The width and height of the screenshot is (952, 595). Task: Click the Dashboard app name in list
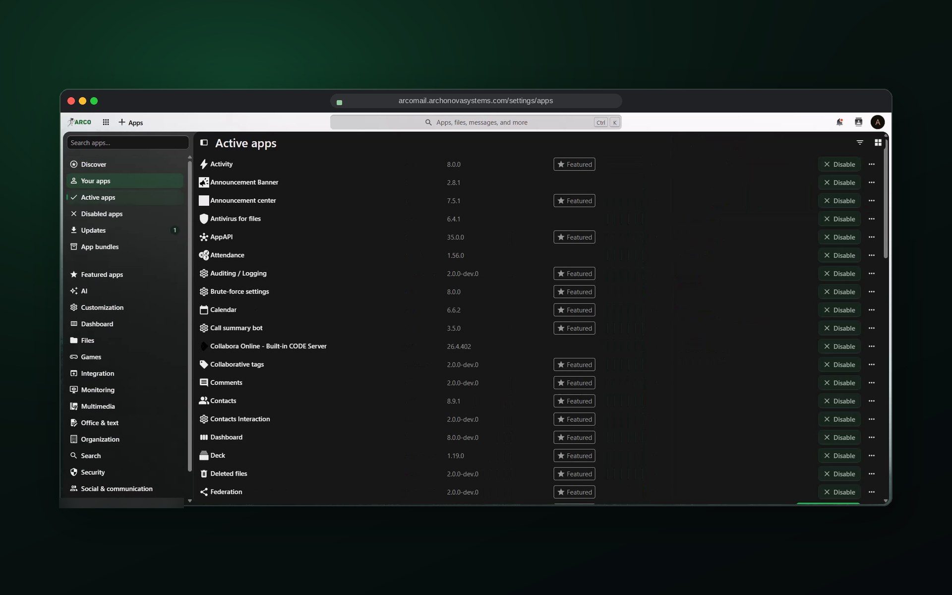pos(226,437)
